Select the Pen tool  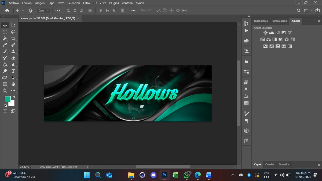5,78
